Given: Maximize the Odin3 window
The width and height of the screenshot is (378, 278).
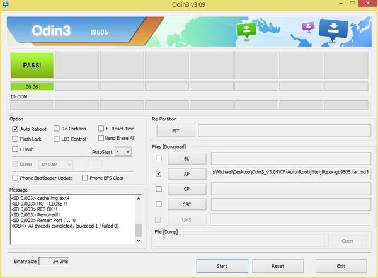Looking at the screenshot, I should coord(352,3).
